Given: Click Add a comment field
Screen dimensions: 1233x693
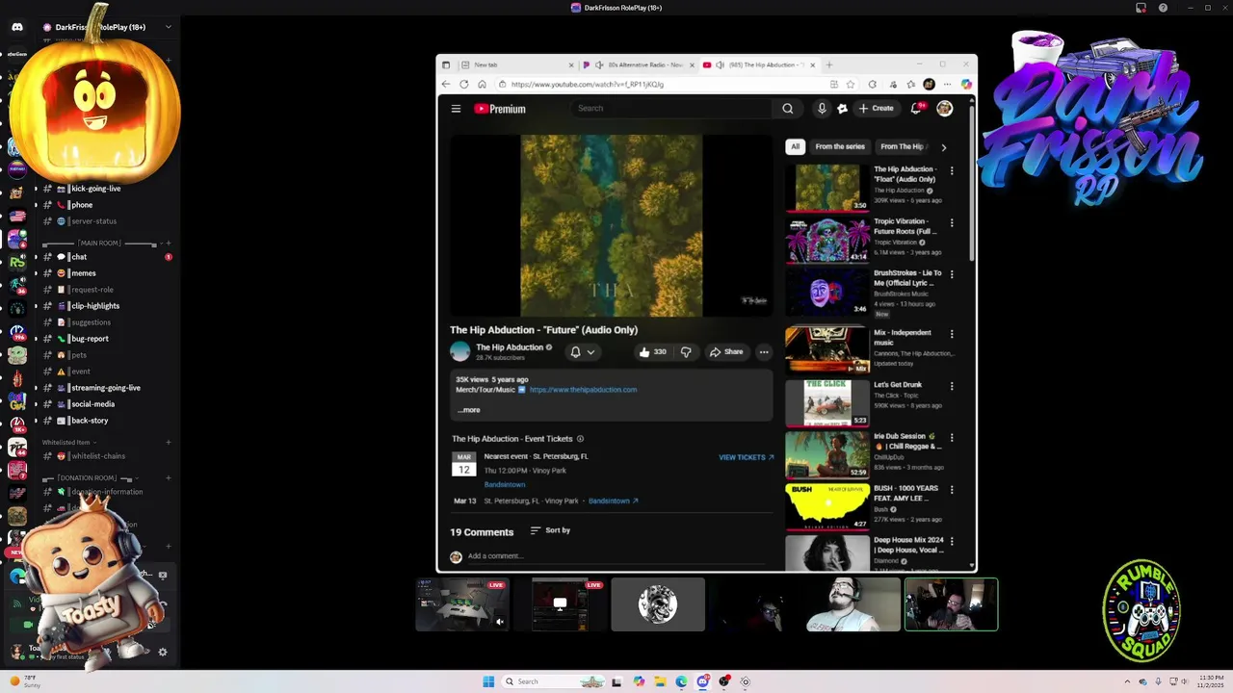Looking at the screenshot, I should 616,556.
